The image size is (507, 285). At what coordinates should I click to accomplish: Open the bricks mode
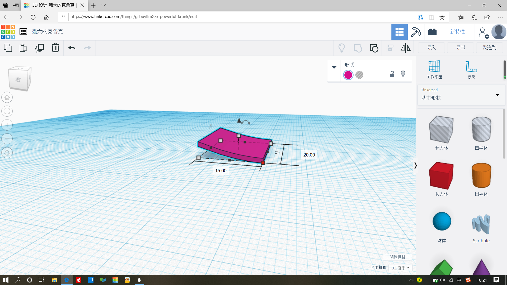[x=432, y=32]
